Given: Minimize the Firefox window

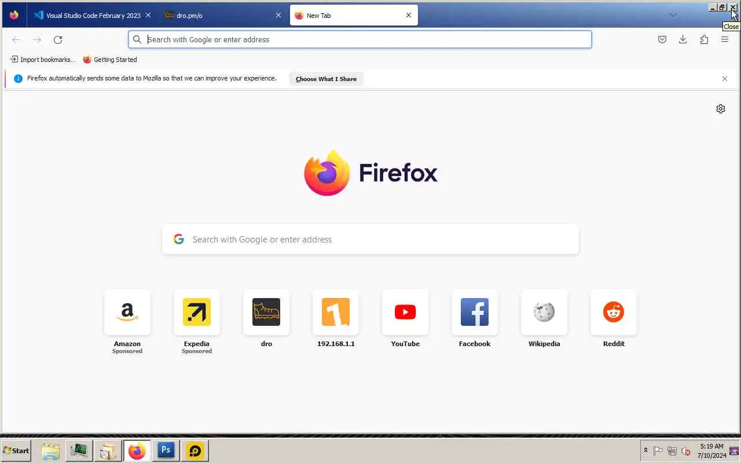Looking at the screenshot, I should pyautogui.click(x=713, y=8).
